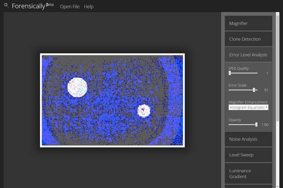Adjust the Opacity slider
The width and height of the screenshot is (283, 188).
point(243,124)
